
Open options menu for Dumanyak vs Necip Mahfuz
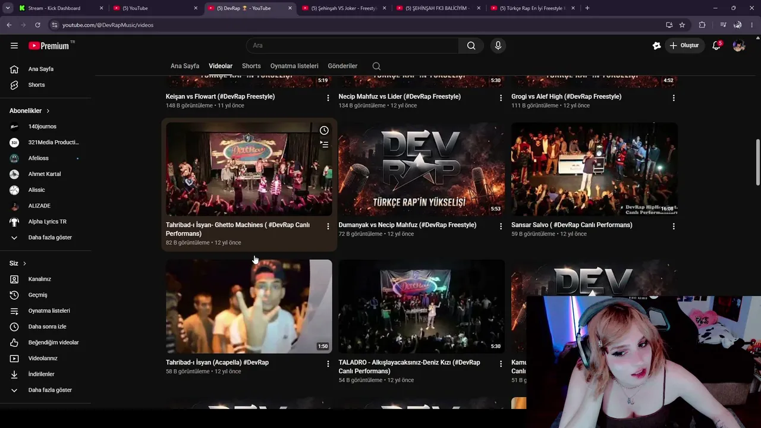(x=501, y=226)
